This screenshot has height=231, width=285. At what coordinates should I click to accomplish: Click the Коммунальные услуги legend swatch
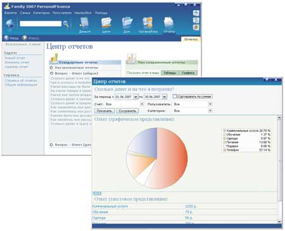[x=224, y=131]
